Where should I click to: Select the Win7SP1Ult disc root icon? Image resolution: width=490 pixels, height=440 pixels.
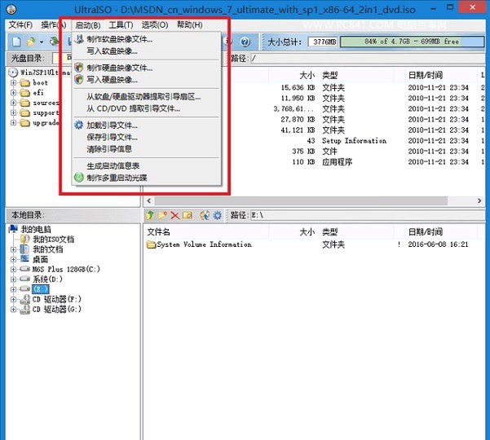[13, 73]
